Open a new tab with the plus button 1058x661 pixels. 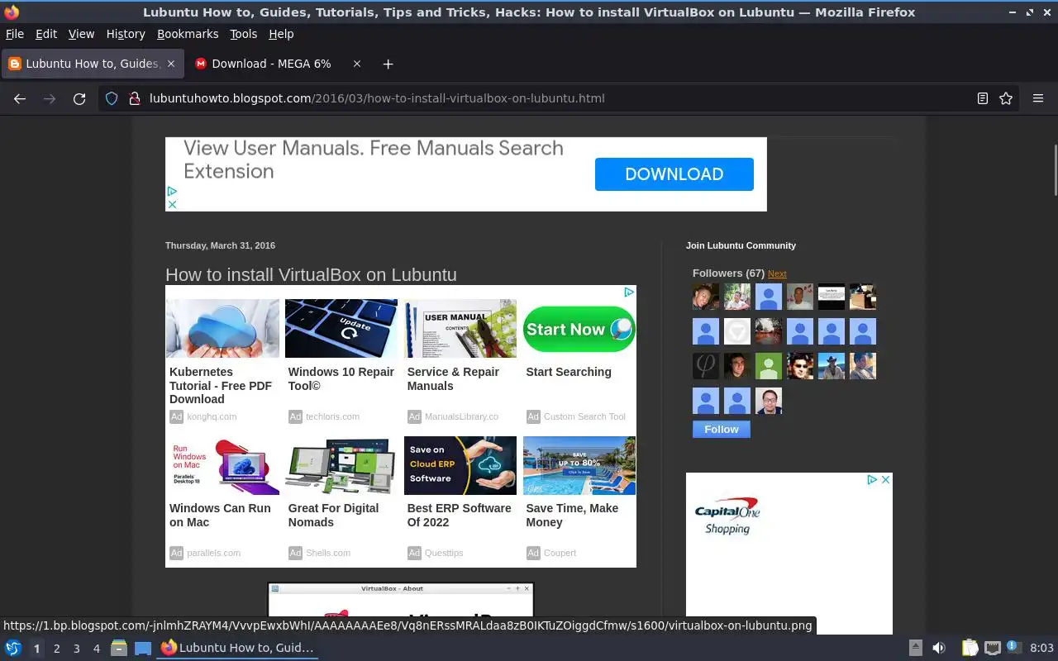pos(388,64)
